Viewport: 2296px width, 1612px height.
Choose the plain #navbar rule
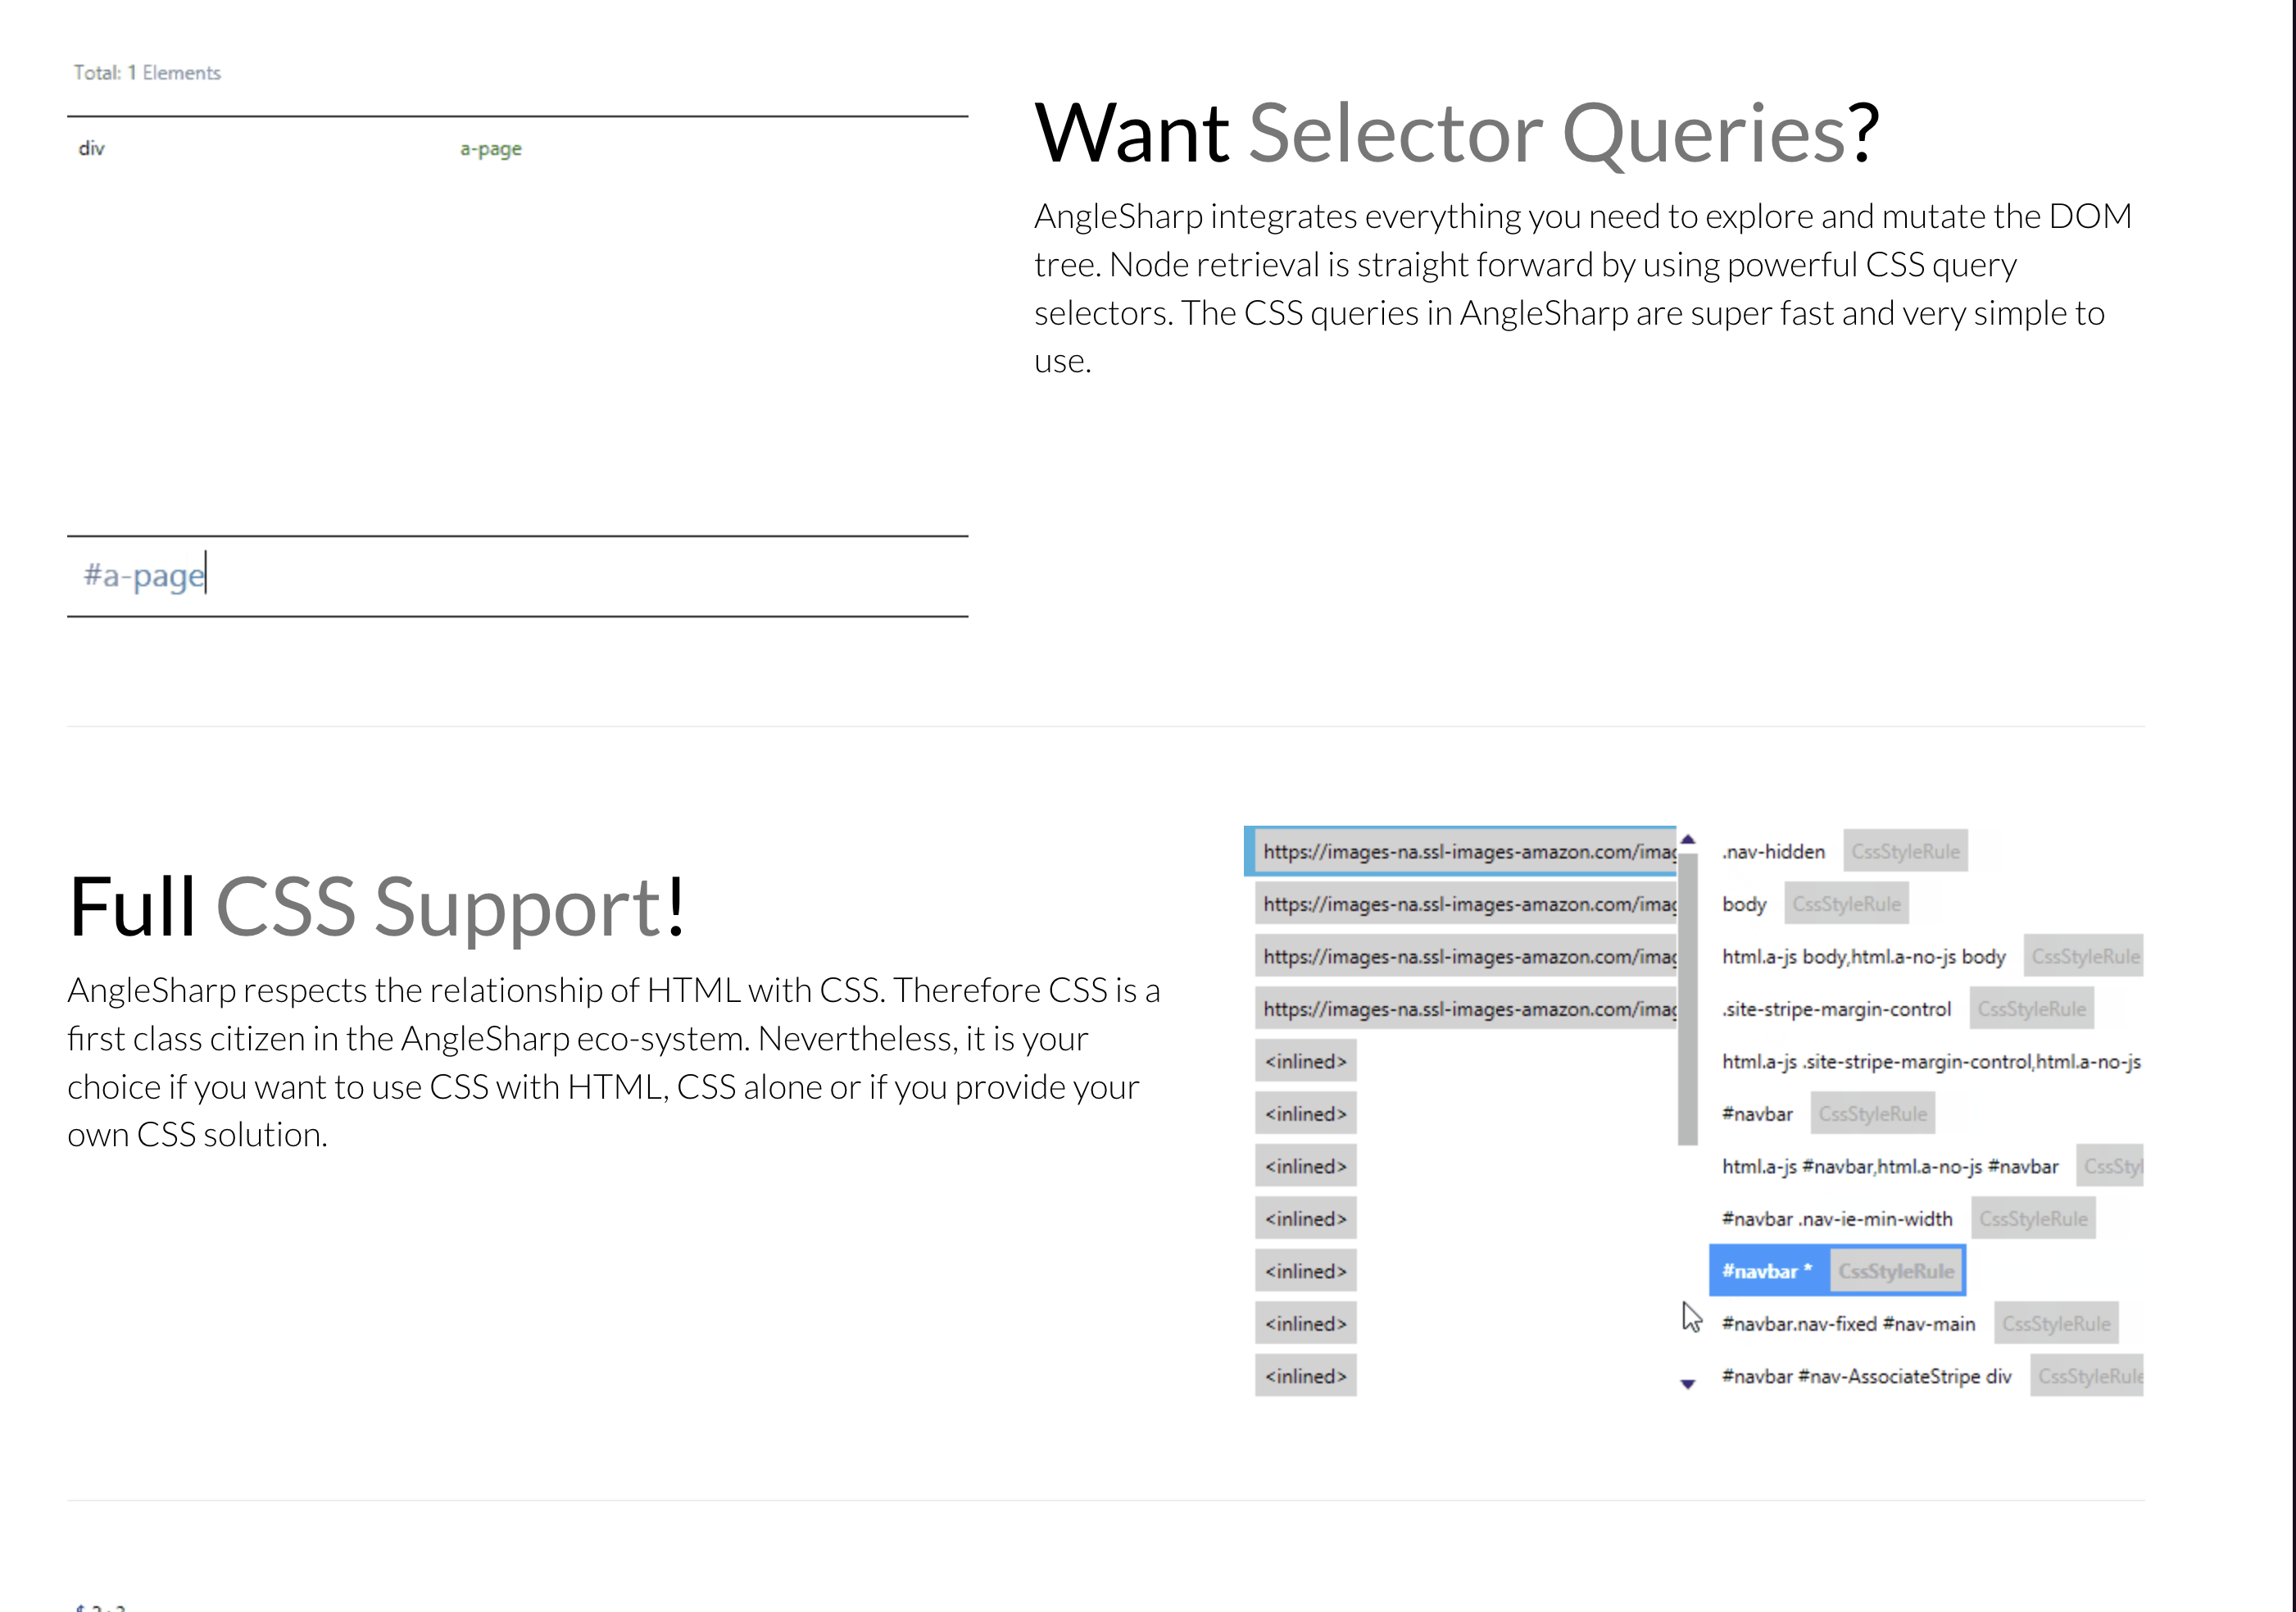tap(1757, 1113)
